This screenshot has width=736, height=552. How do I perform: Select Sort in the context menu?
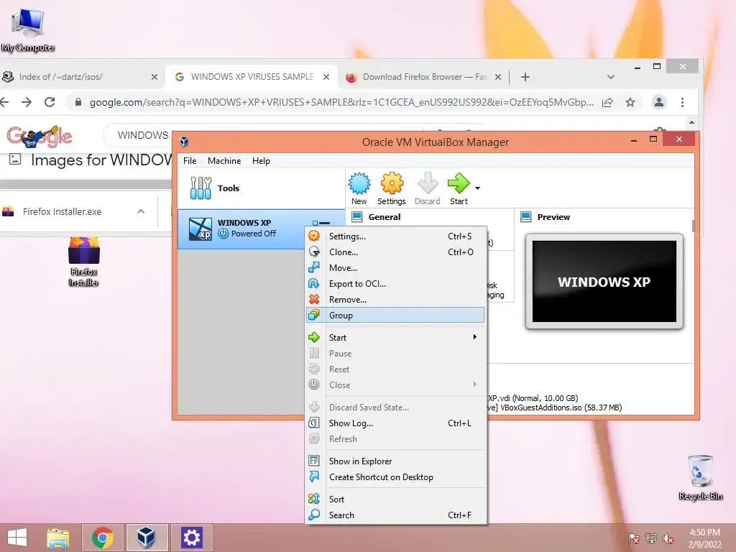click(x=396, y=499)
